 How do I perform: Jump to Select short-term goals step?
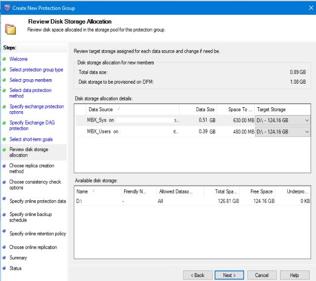click(x=31, y=140)
